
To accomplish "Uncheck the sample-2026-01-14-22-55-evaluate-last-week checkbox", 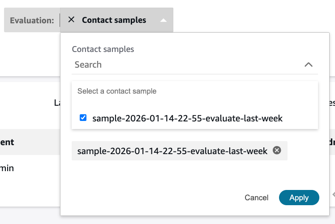I will pos(83,118).
